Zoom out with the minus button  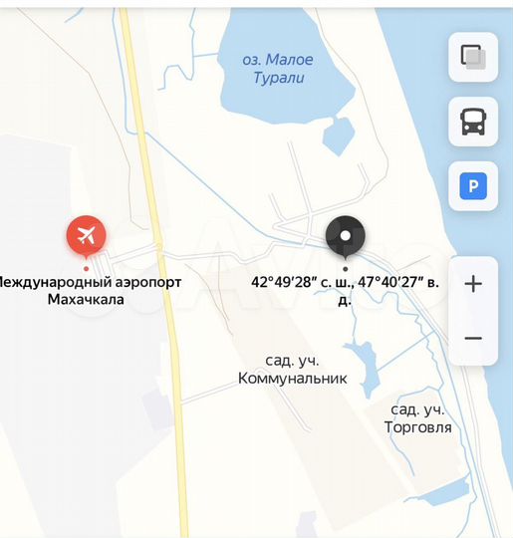click(x=473, y=339)
